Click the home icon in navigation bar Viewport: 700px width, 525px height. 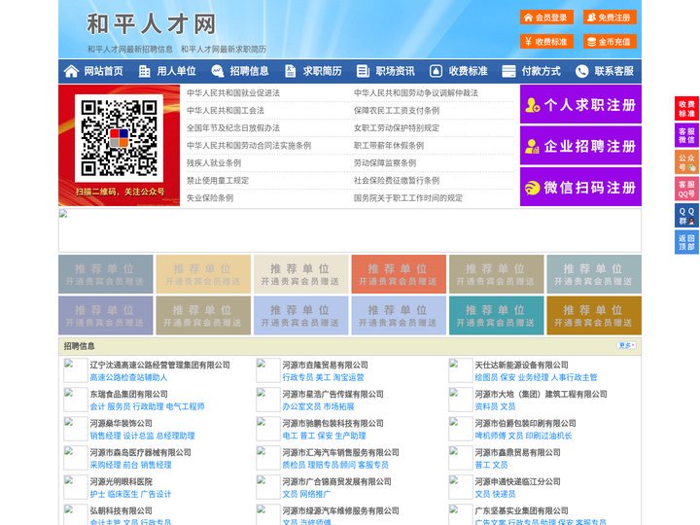click(71, 71)
